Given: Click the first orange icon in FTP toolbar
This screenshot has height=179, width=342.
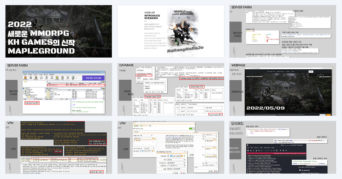Looking at the screenshot, I should tap(25, 77).
